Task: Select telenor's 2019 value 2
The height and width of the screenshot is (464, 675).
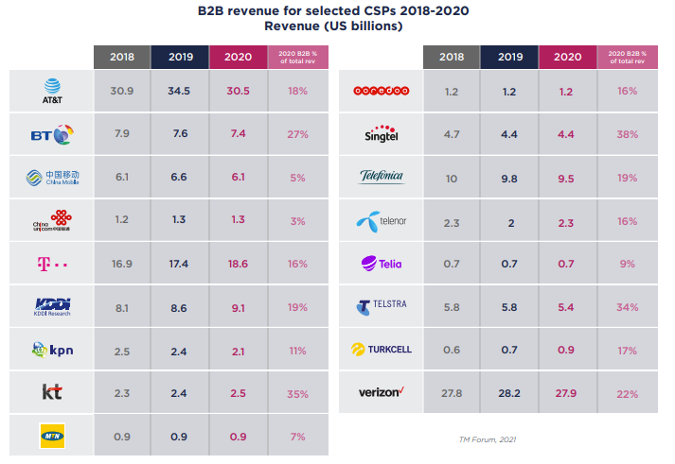Action: (511, 223)
